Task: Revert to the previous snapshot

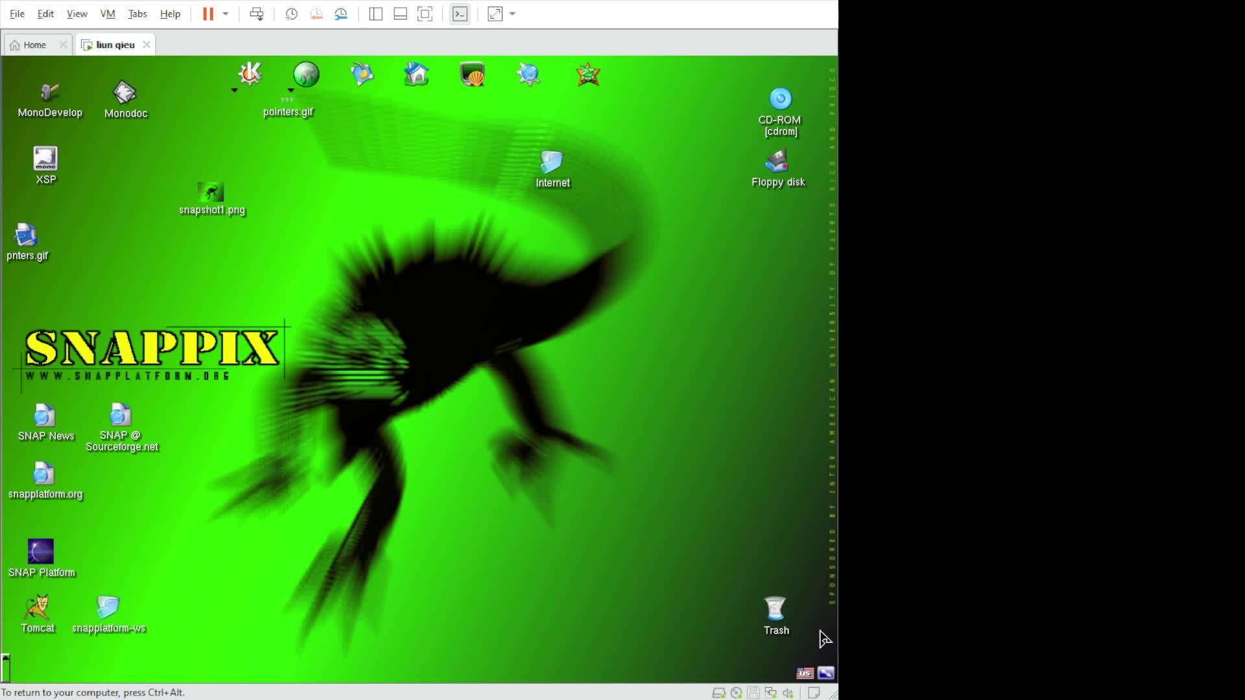Action: [316, 14]
